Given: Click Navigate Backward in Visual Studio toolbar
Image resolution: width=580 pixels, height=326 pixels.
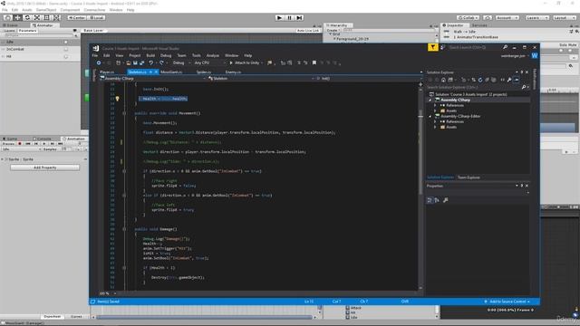Looking at the screenshot, I should pyautogui.click(x=99, y=63).
